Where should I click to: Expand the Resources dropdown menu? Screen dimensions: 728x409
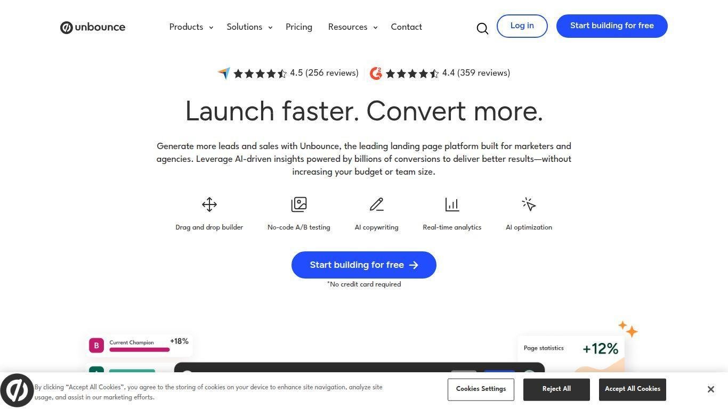click(353, 27)
